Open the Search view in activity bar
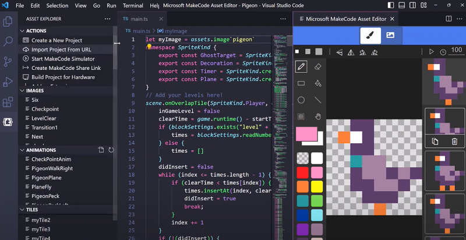The width and height of the screenshot is (466, 240). pos(8,41)
